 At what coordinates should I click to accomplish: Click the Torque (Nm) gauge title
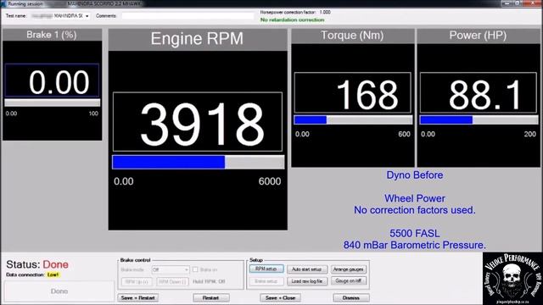(352, 36)
